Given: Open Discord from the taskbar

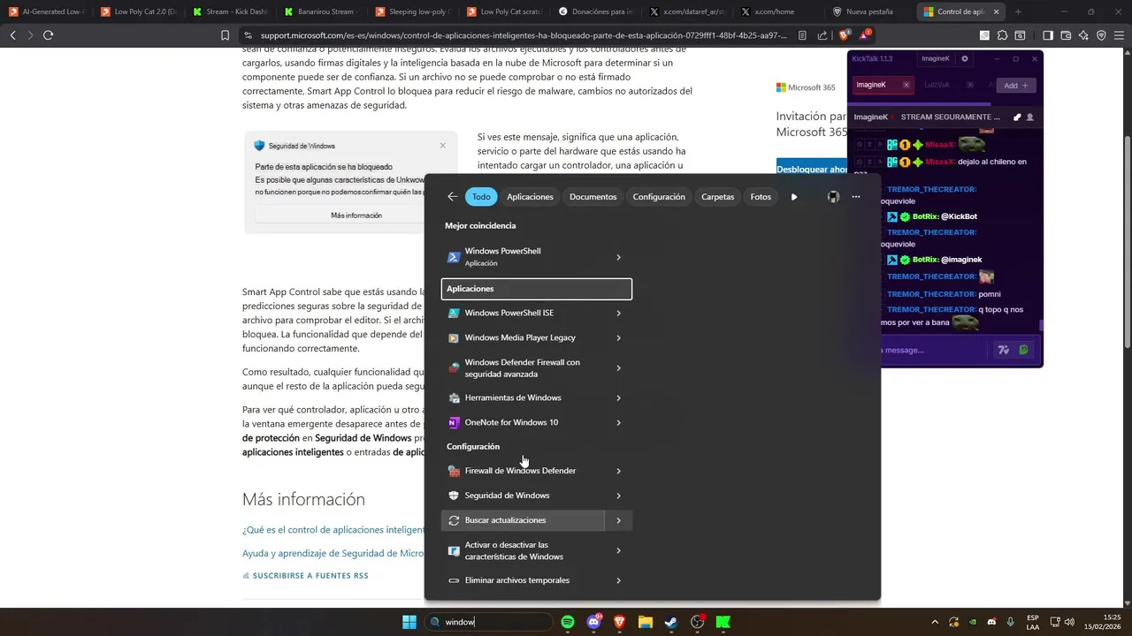Looking at the screenshot, I should click(x=593, y=622).
